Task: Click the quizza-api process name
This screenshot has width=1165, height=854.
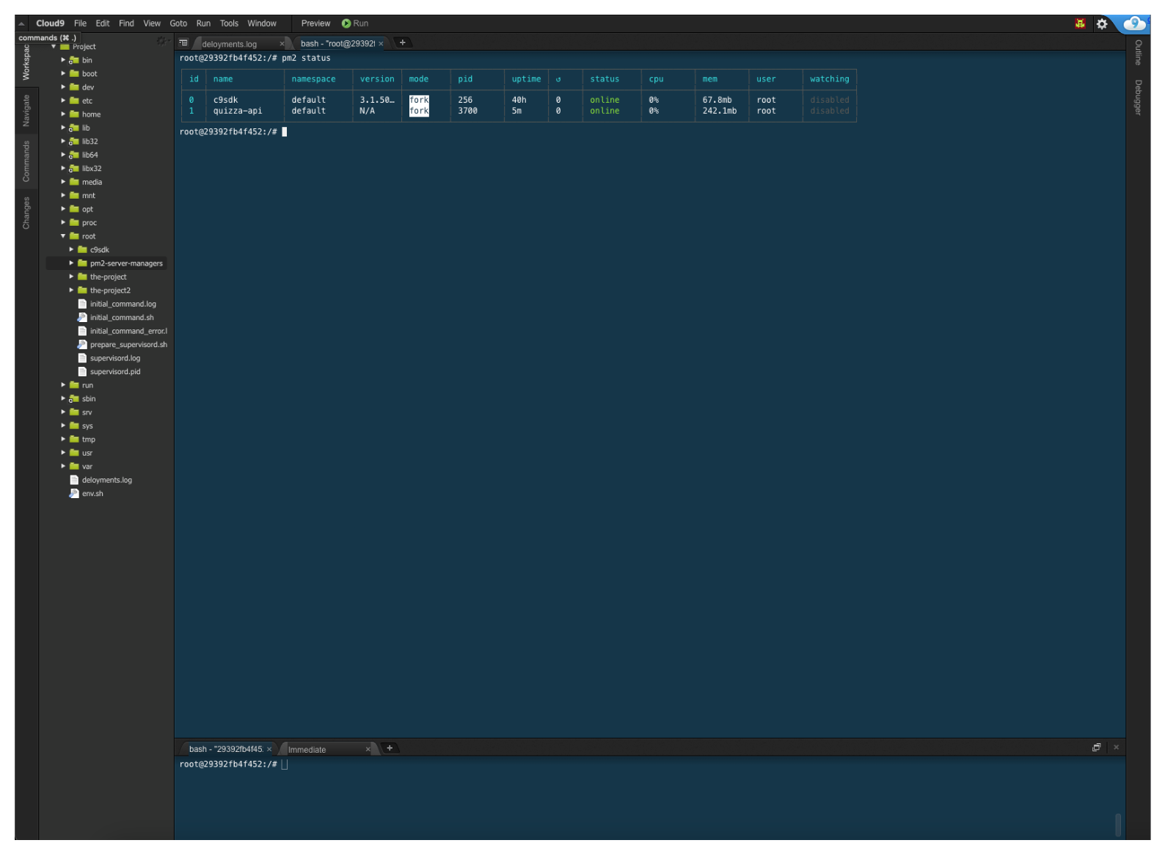Action: coord(238,111)
